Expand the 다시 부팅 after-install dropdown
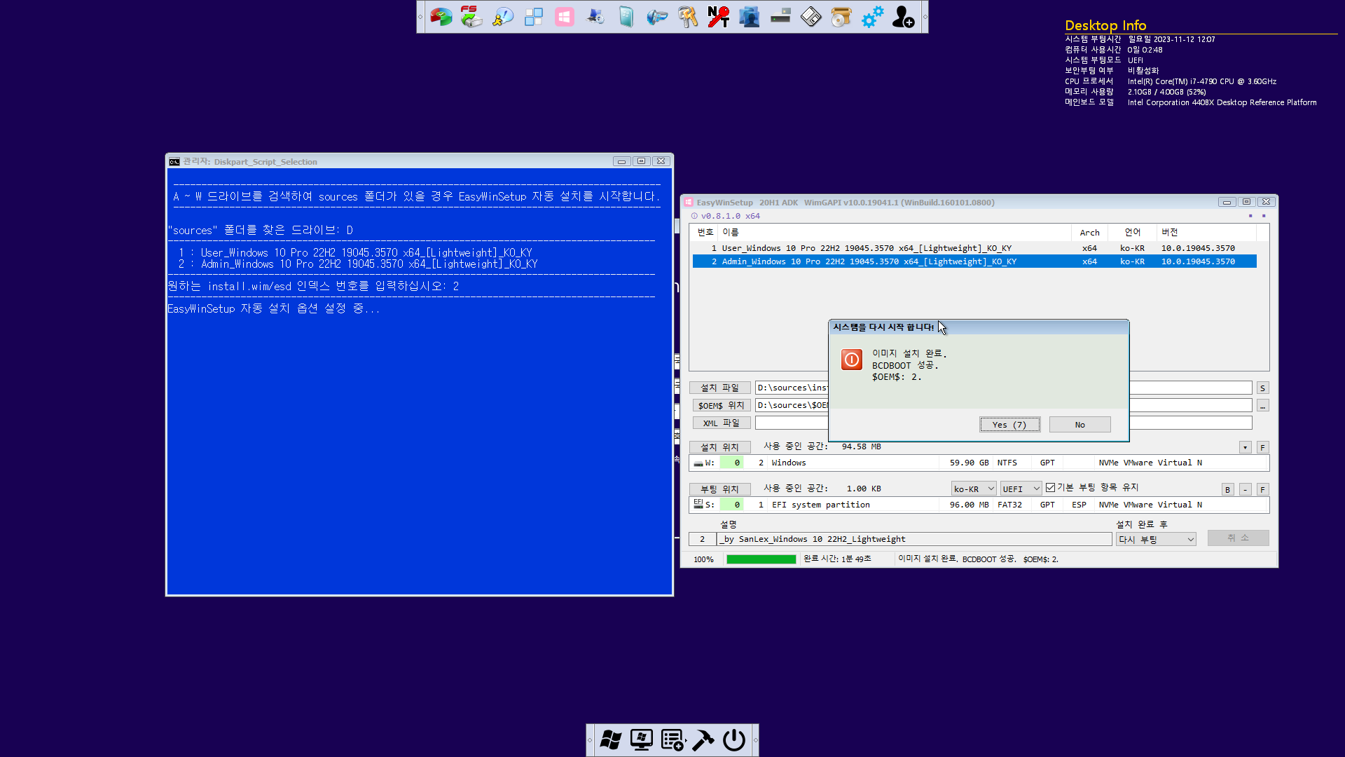Image resolution: width=1345 pixels, height=757 pixels. [x=1156, y=539]
